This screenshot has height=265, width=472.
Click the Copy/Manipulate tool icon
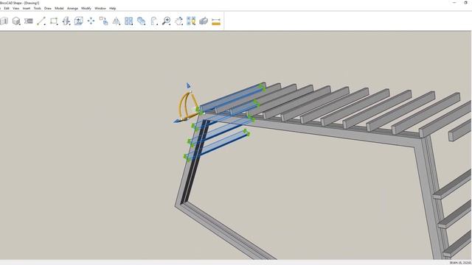(103, 21)
